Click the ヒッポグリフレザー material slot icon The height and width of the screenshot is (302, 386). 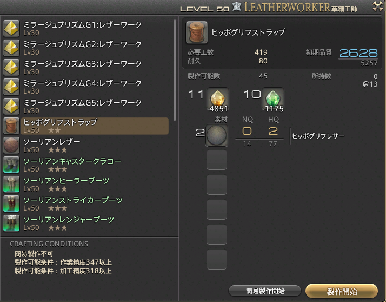pos(217,136)
